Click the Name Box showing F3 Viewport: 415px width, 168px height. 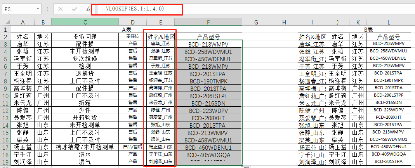[19, 9]
